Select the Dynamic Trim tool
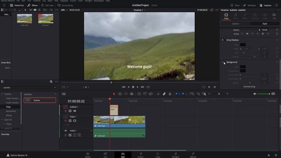This screenshot has width=281, height=158. [126, 94]
